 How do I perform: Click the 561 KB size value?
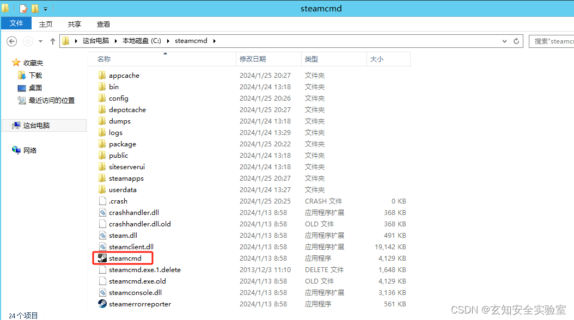point(395,304)
